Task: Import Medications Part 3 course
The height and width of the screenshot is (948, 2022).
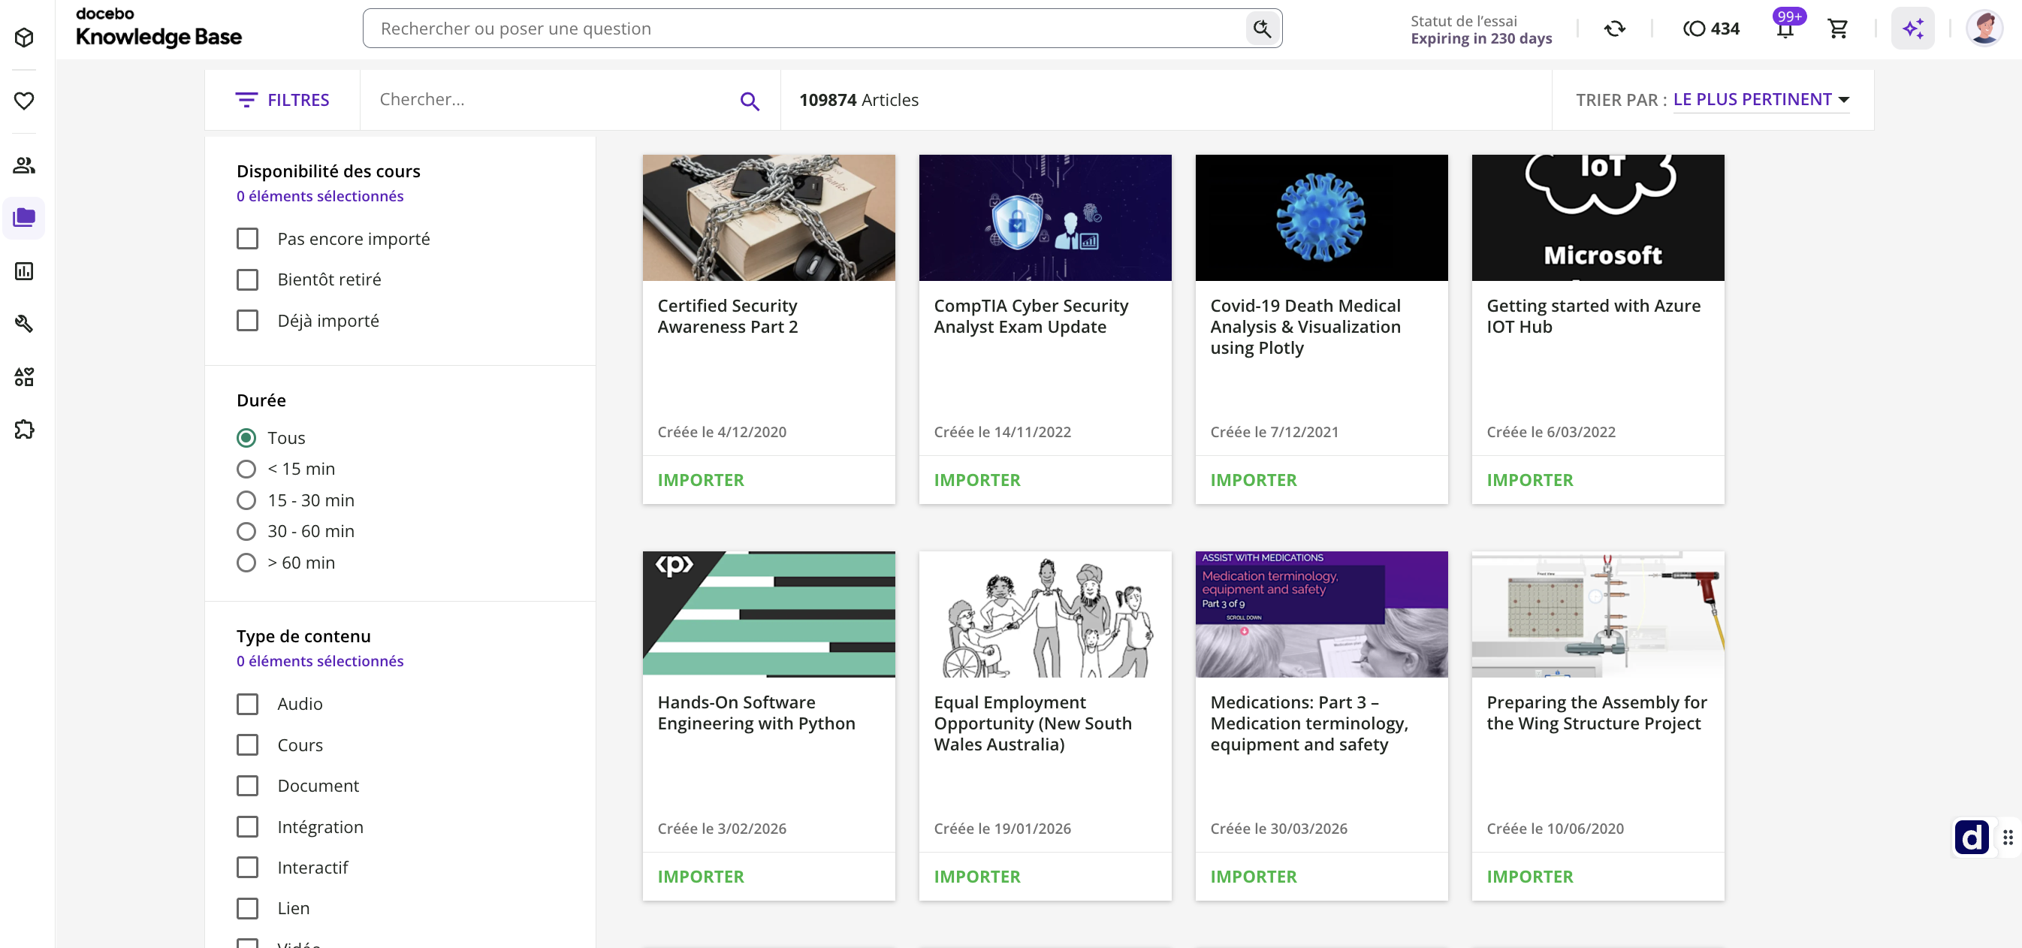Action: click(1253, 877)
